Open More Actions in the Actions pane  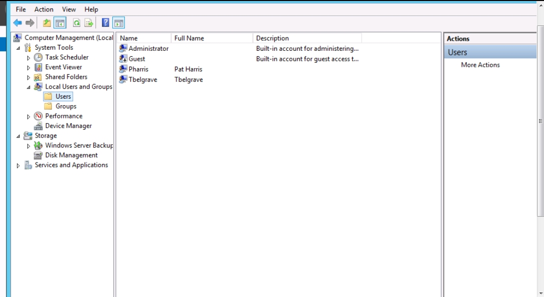480,65
